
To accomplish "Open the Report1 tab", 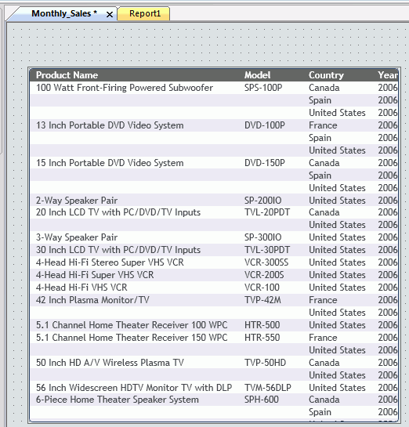I will tap(145, 13).
